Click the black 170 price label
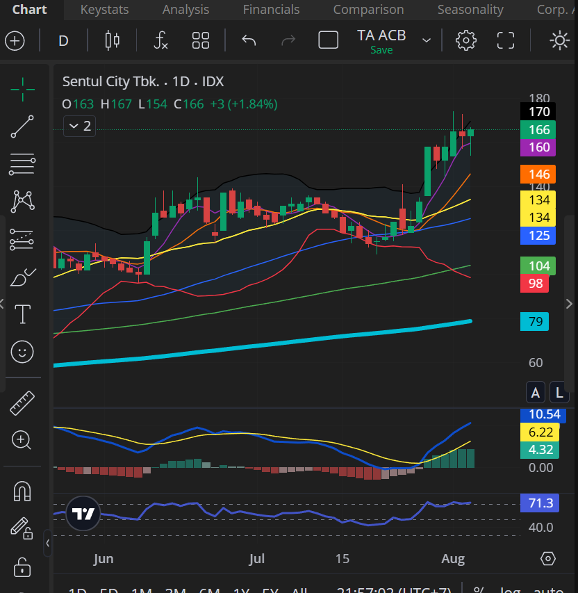Image resolution: width=578 pixels, height=593 pixels. 538,112
